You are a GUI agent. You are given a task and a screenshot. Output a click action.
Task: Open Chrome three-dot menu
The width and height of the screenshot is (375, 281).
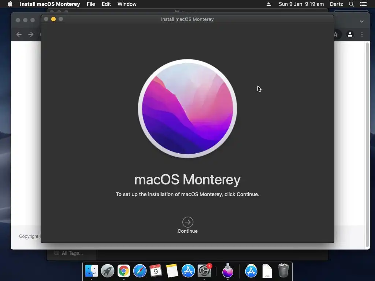[x=362, y=34]
